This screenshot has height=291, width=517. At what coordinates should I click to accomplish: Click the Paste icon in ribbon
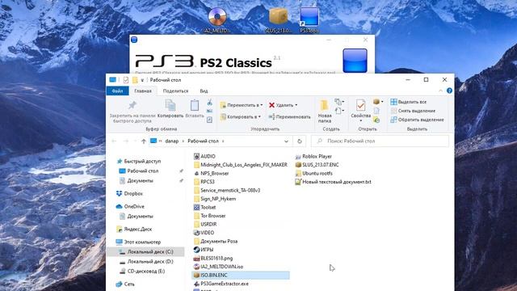[195, 105]
